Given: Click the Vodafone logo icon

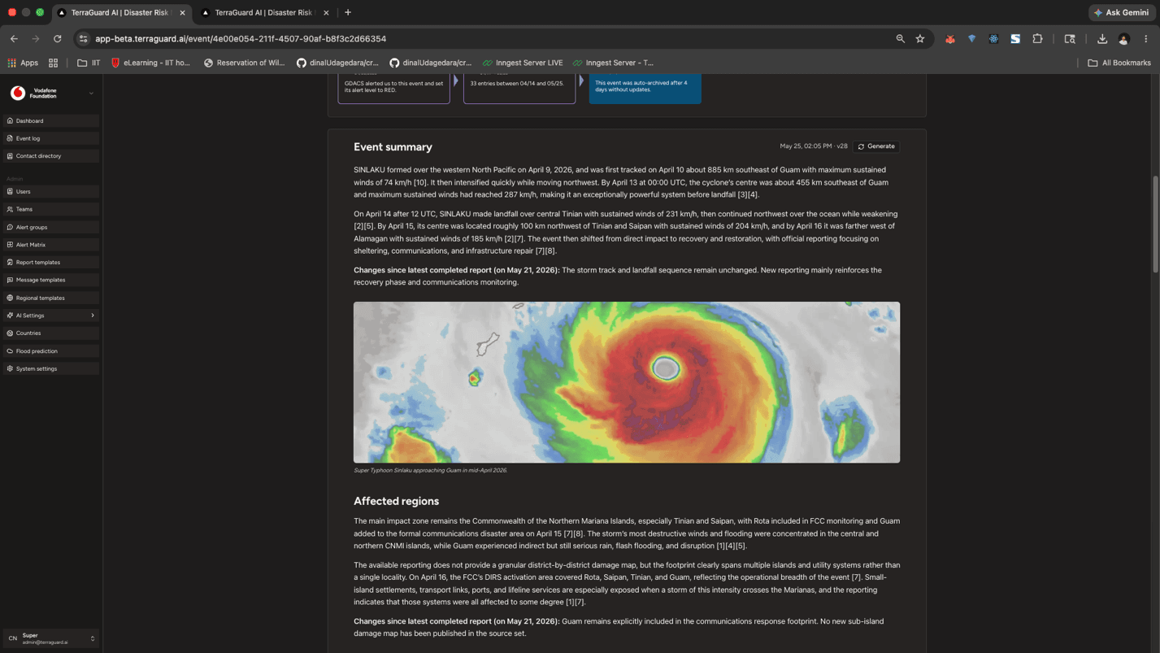Looking at the screenshot, I should (18, 94).
